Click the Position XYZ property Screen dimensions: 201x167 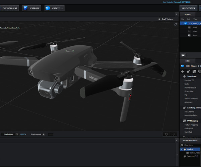pyautogui.click(x=189, y=80)
